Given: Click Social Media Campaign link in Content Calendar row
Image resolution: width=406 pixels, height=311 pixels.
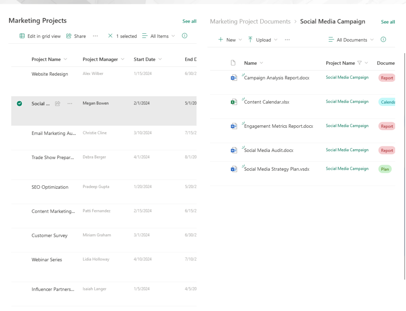Looking at the screenshot, I should [347, 101].
